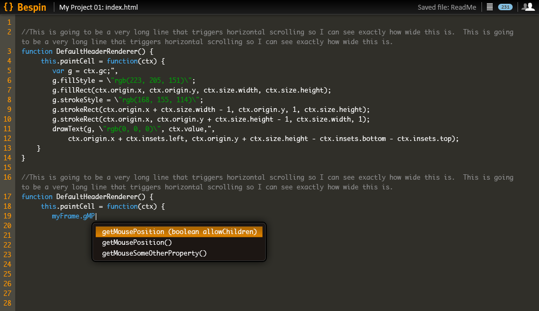Click the Bespin curly braces logo icon
This screenshot has width=539, height=311.
(x=8, y=7)
